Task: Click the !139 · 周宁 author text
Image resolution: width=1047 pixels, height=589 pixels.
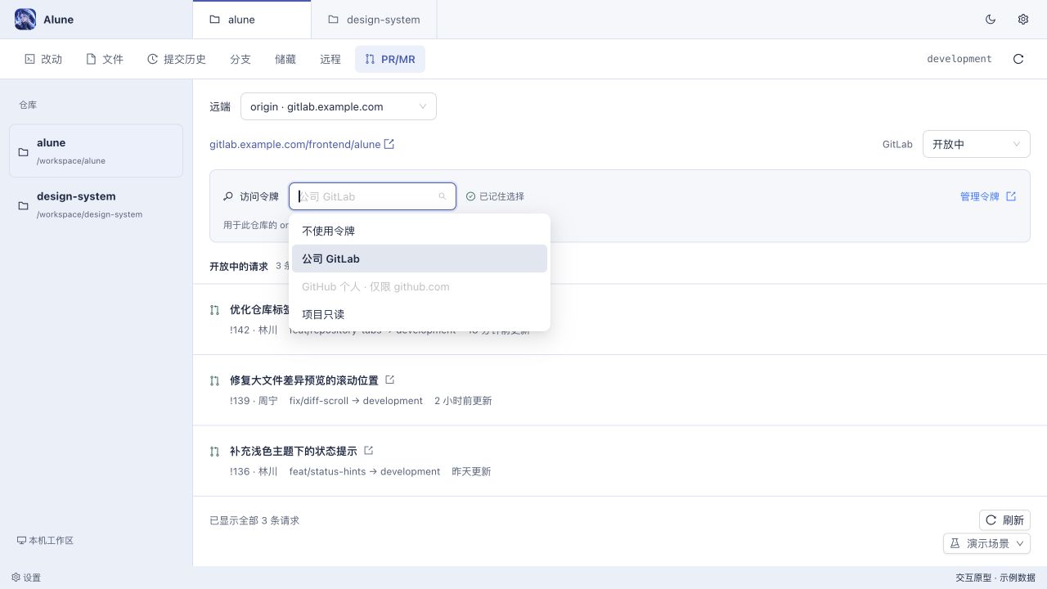Action: [254, 401]
